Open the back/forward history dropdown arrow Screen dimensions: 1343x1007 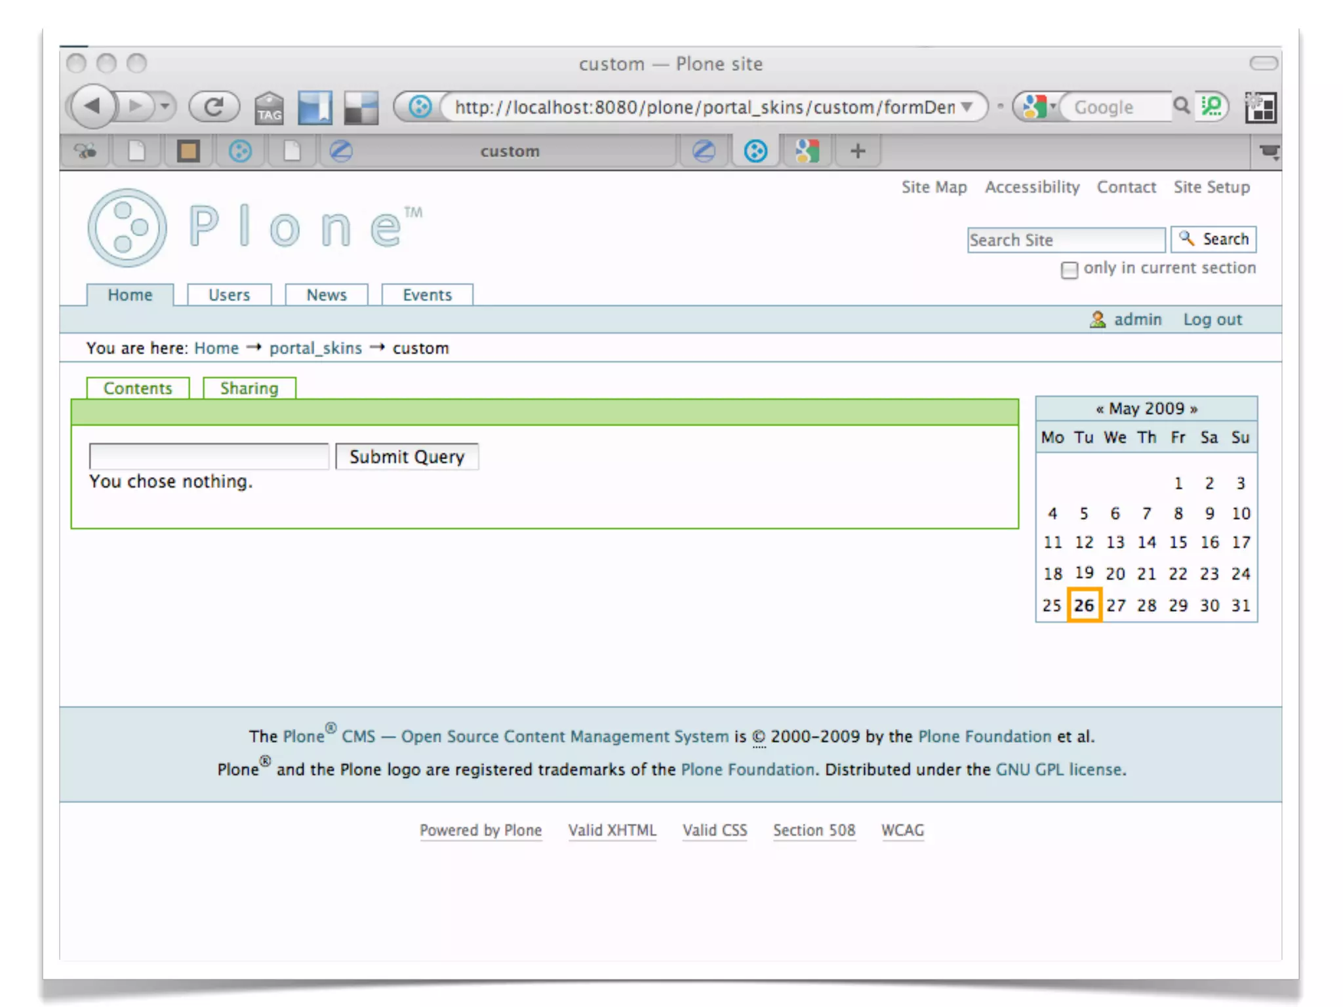tap(165, 106)
